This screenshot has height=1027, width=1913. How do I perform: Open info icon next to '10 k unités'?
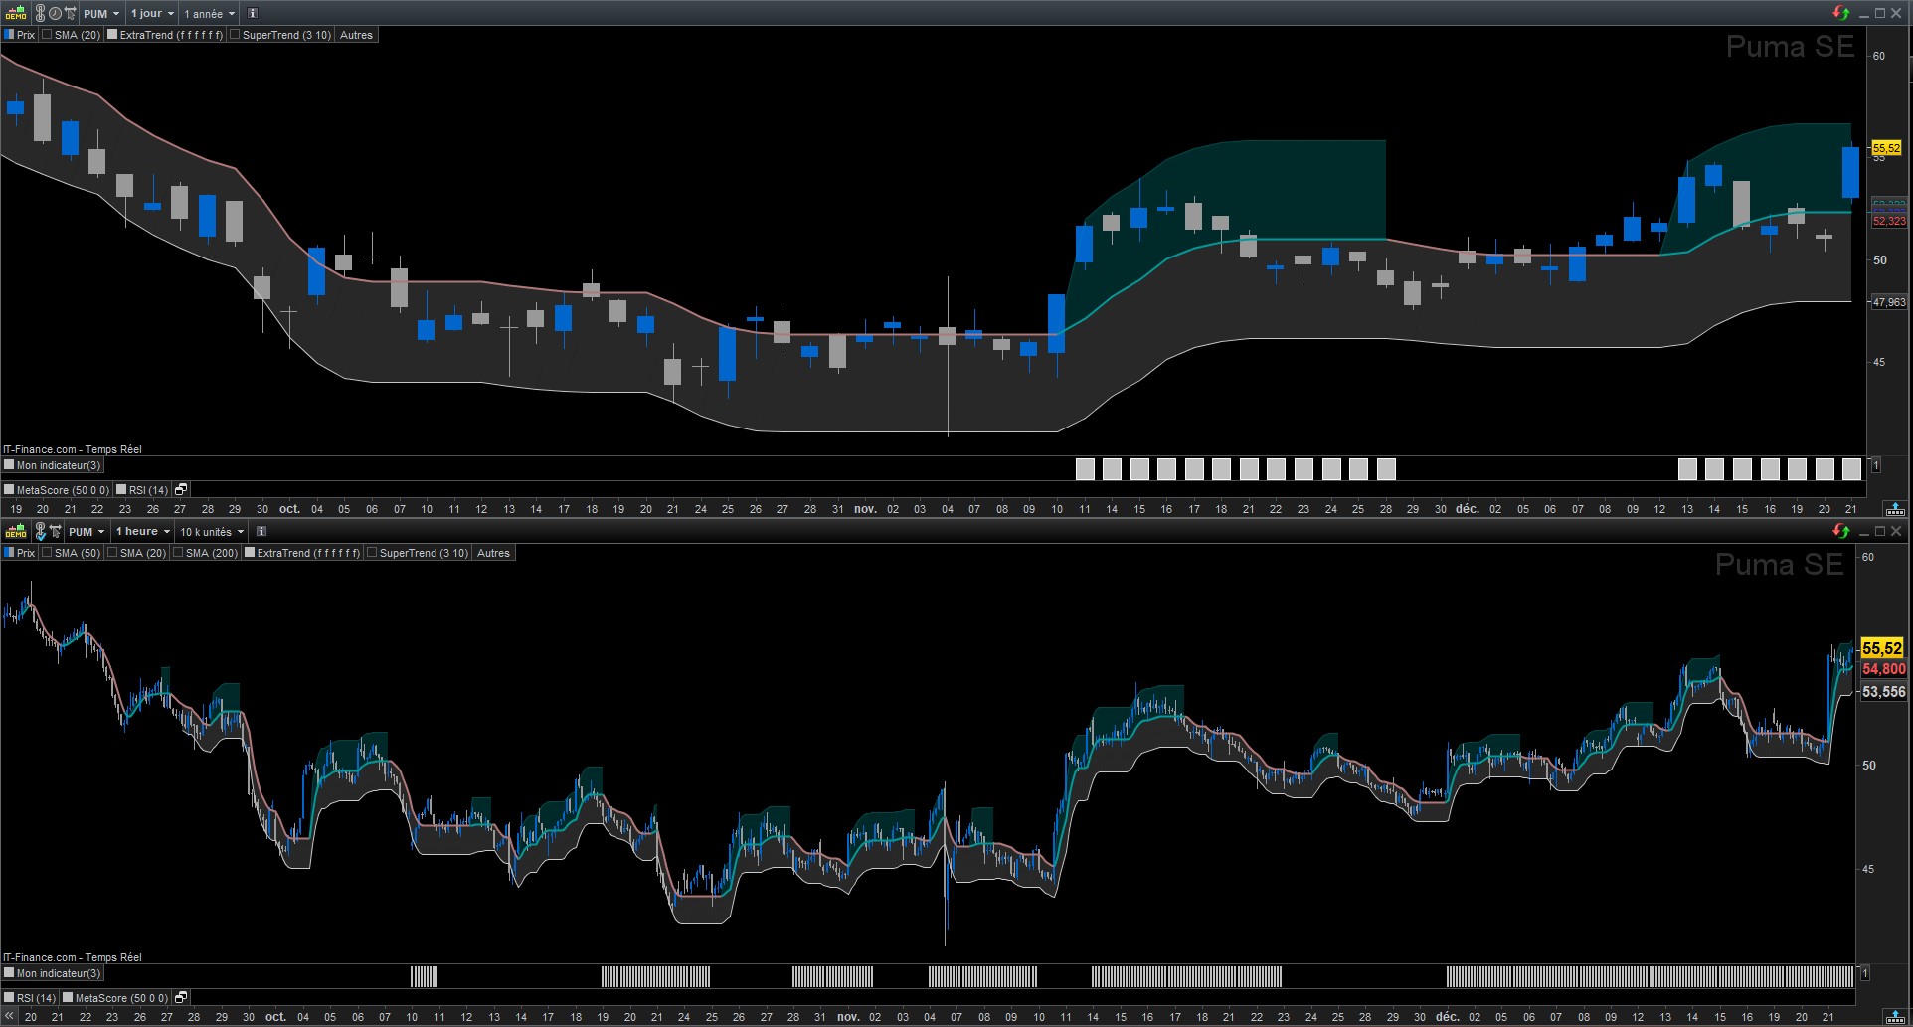261,532
